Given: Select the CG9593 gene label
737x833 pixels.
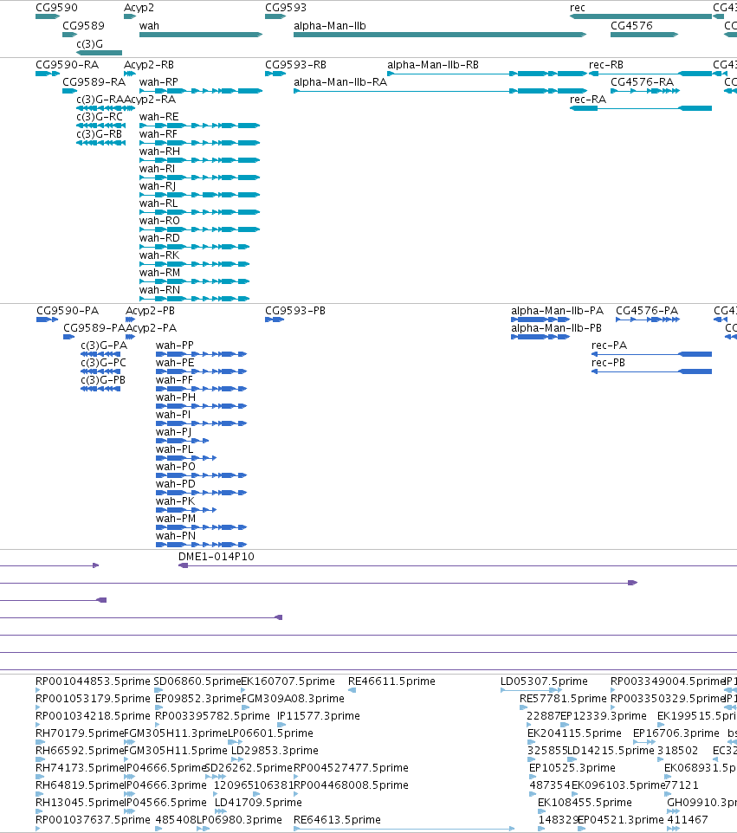Looking at the screenshot, I should [286, 8].
